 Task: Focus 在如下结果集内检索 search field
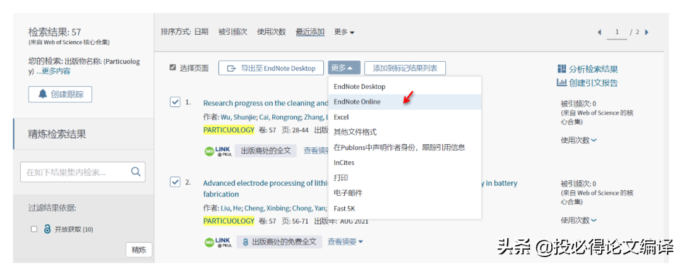click(x=83, y=172)
